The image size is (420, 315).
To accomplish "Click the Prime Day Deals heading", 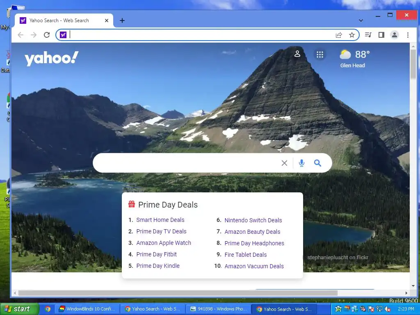I will click(x=168, y=205).
